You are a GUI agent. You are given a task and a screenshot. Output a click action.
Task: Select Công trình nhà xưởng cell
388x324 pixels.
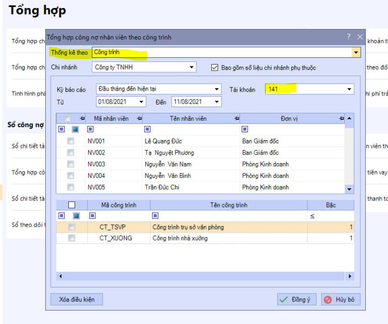click(229, 238)
